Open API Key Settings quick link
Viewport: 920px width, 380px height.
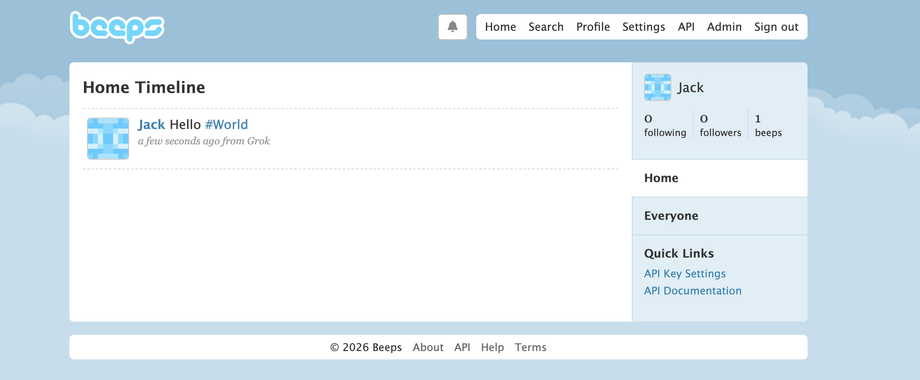tap(685, 274)
